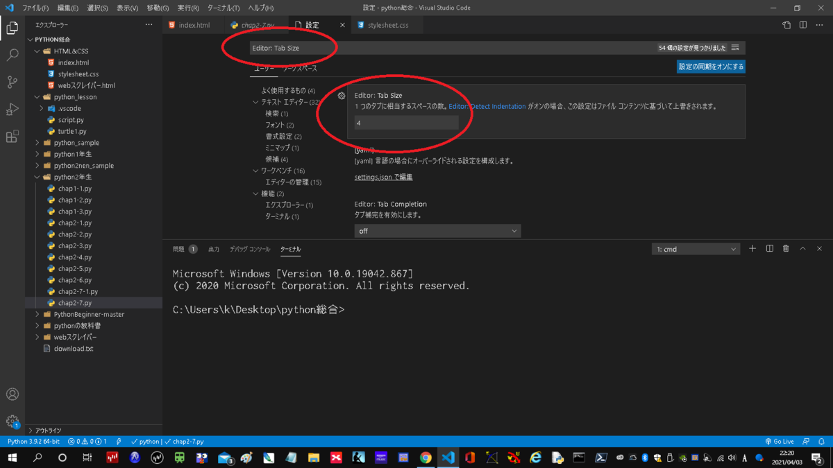
Task: Open settings JSON editor icon
Action: (786, 25)
